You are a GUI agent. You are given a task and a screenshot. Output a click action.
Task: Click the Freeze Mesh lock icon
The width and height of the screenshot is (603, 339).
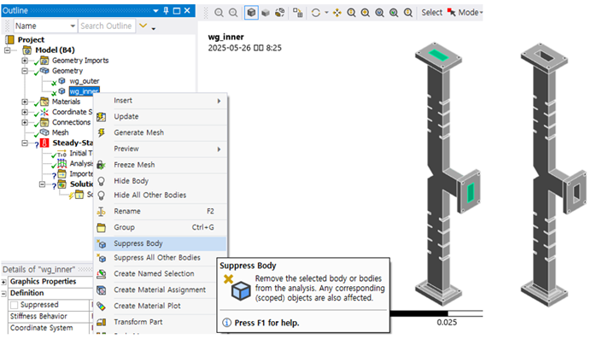tap(101, 165)
